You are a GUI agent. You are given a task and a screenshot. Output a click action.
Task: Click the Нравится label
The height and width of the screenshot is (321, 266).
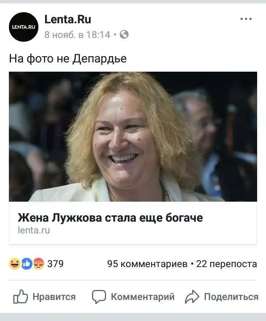[x=54, y=297]
